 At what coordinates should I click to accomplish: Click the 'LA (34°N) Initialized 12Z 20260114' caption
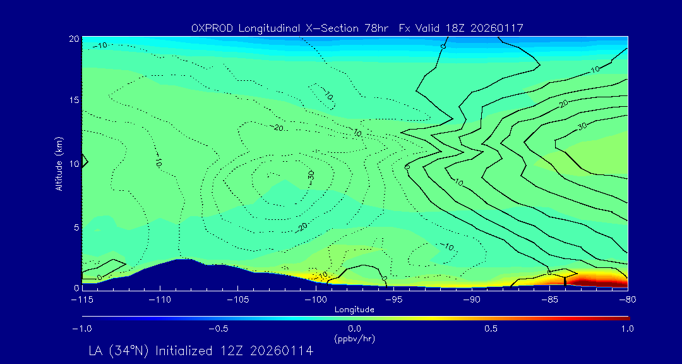[201, 351]
